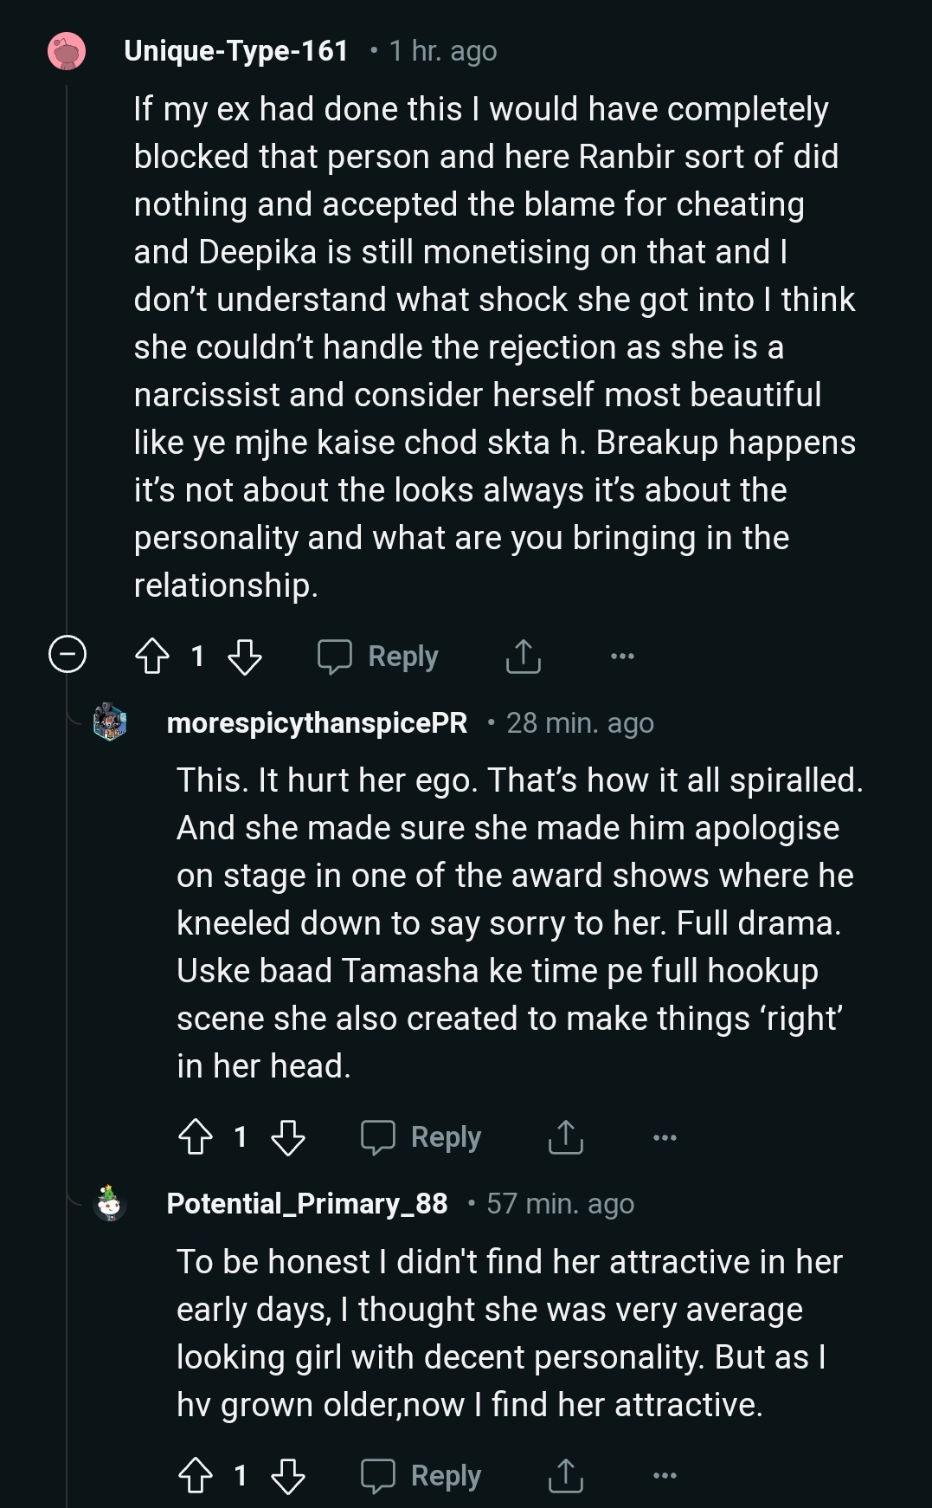Reply to Unique-Type-161's comment
The height and width of the screenshot is (1508, 932).
tap(378, 657)
